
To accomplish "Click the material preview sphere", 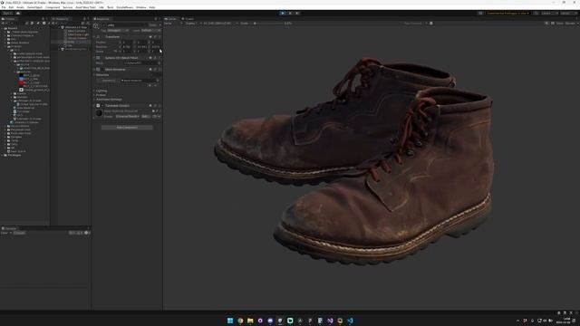I will coord(99,113).
